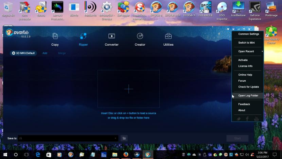Open Recycle Bin desktop icon
The height and width of the screenshot is (159, 282).
8,9
